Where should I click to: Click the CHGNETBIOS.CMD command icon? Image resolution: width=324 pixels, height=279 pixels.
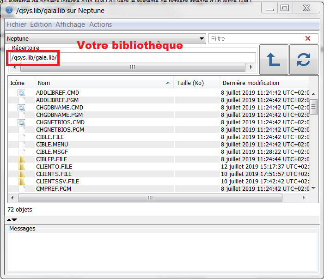point(22,122)
